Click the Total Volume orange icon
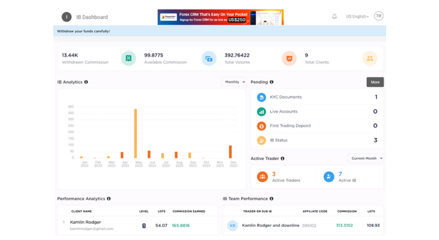 click(289, 58)
